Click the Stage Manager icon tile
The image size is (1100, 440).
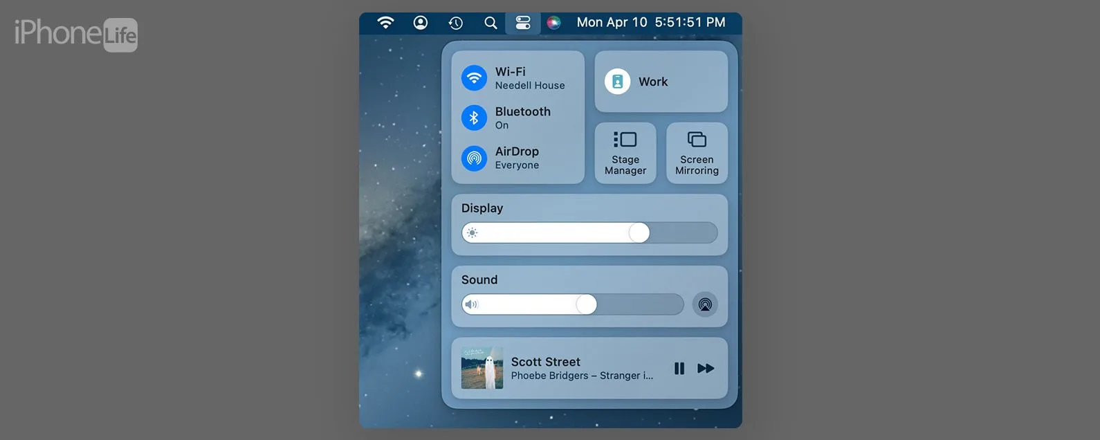[x=625, y=154]
